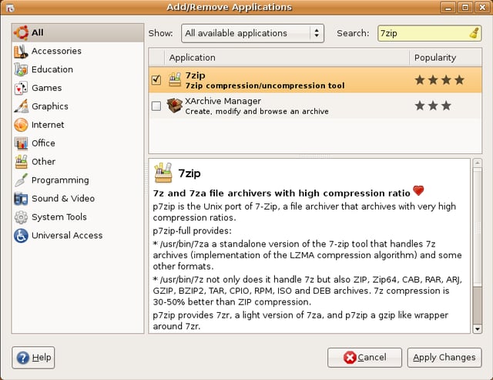Screen dimensions: 493x380
Task: Select the Sound & Video category label
Action: (63, 199)
